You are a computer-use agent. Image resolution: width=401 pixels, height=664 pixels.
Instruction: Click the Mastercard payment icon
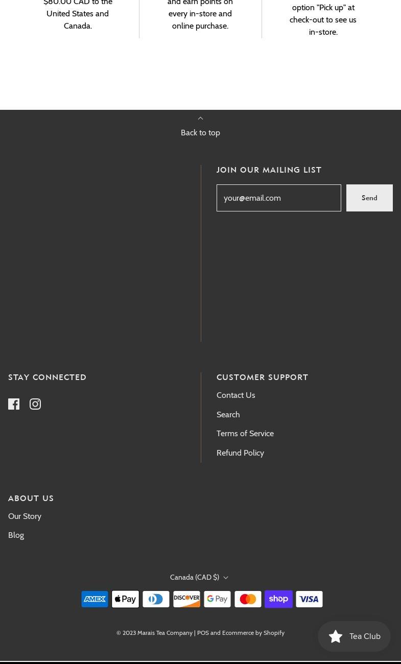pos(248,599)
